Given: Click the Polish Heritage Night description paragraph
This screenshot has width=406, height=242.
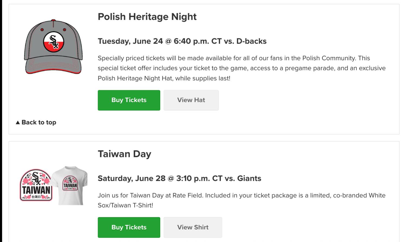Looking at the screenshot, I should (x=242, y=68).
